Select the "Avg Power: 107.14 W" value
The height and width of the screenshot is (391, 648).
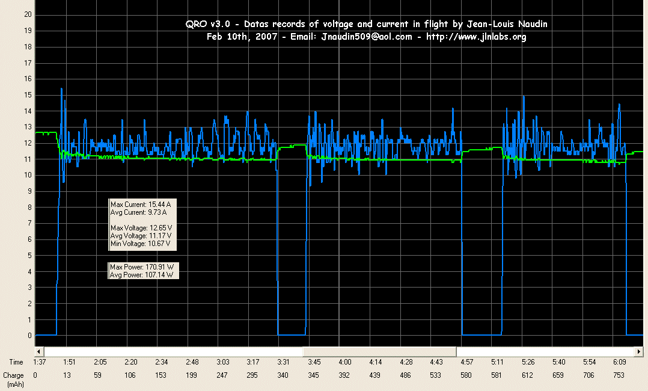tap(141, 275)
